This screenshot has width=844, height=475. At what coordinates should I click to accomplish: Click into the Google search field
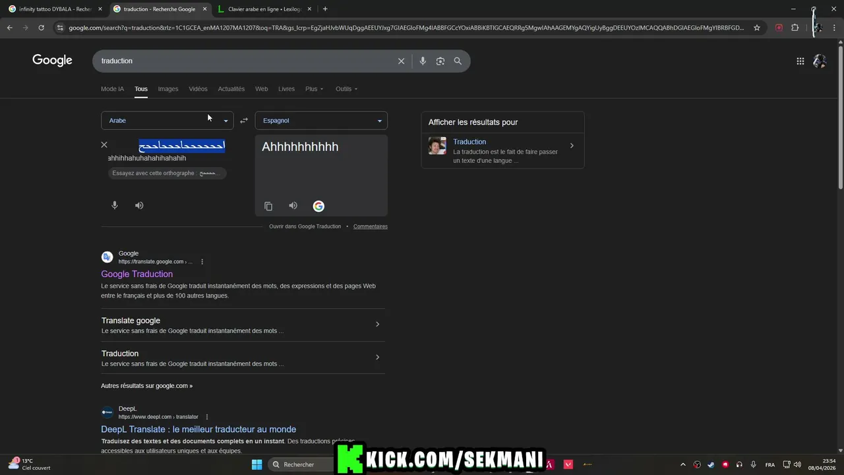tap(247, 61)
